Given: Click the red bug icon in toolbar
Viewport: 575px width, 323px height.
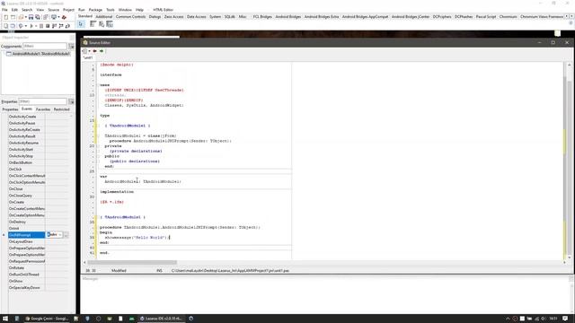Looking at the screenshot, I should (64, 17).
